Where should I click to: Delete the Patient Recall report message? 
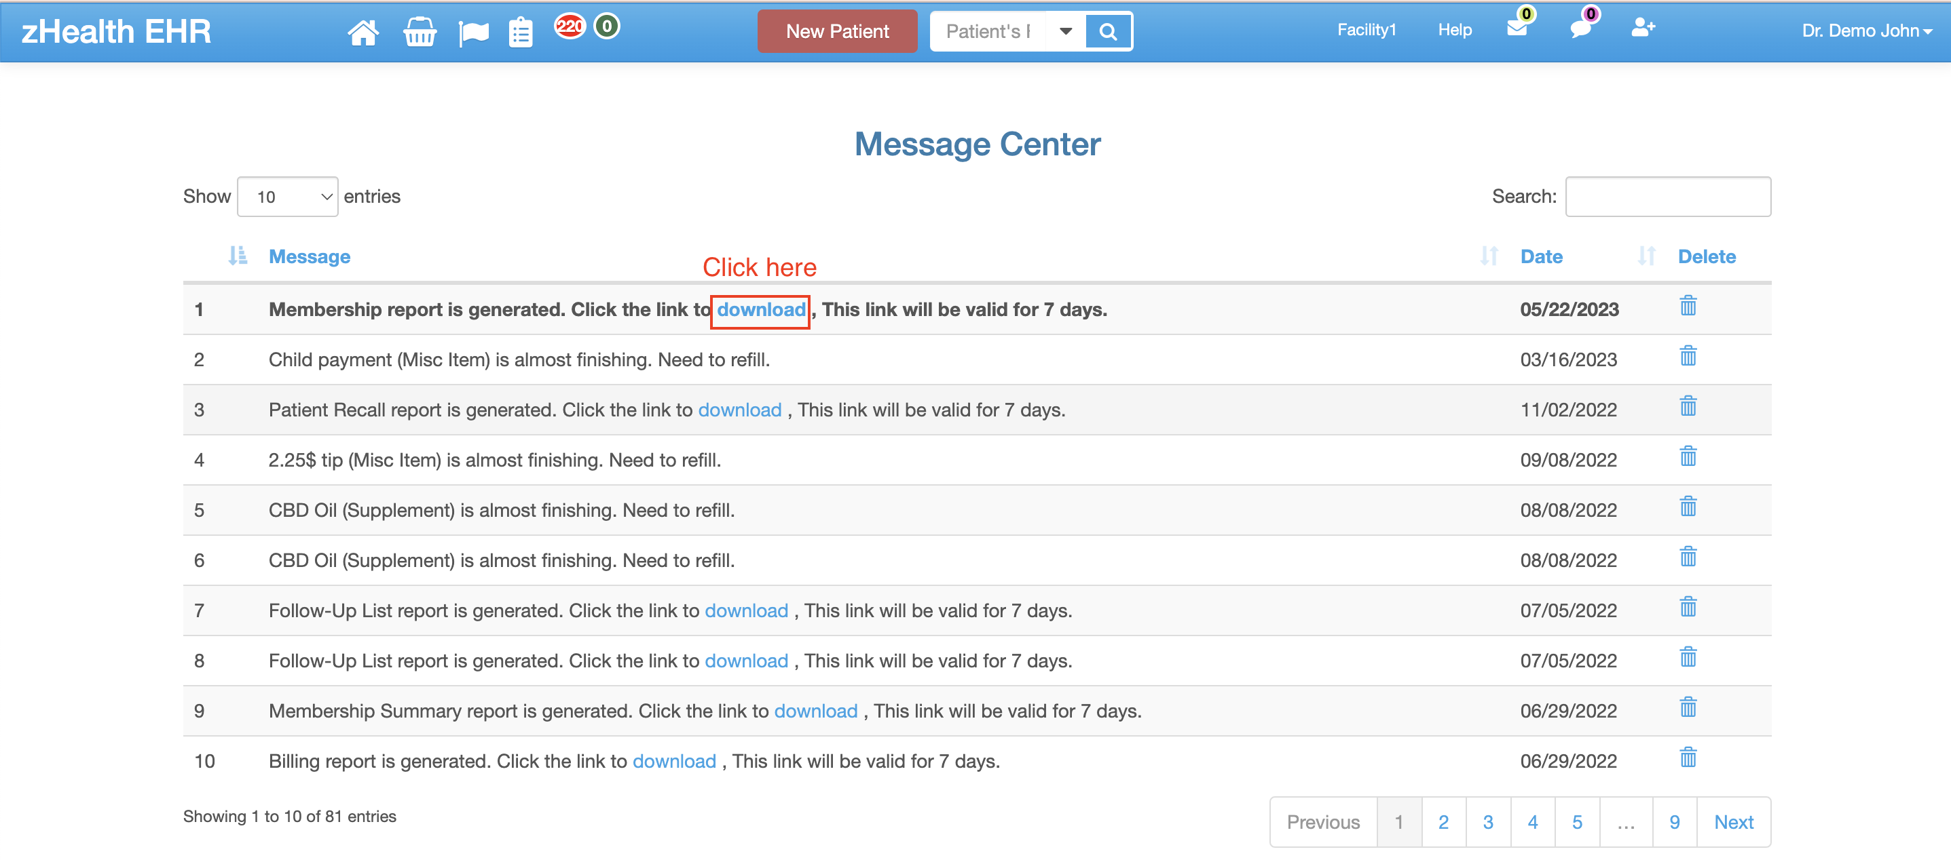[x=1688, y=406]
